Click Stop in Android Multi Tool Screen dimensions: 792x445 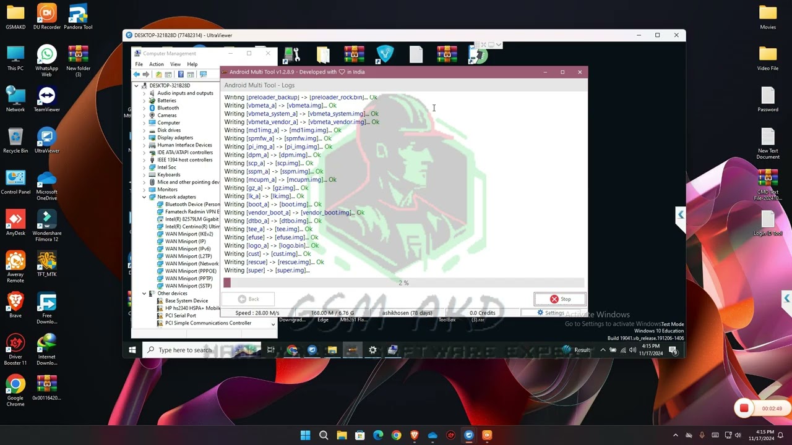click(561, 299)
